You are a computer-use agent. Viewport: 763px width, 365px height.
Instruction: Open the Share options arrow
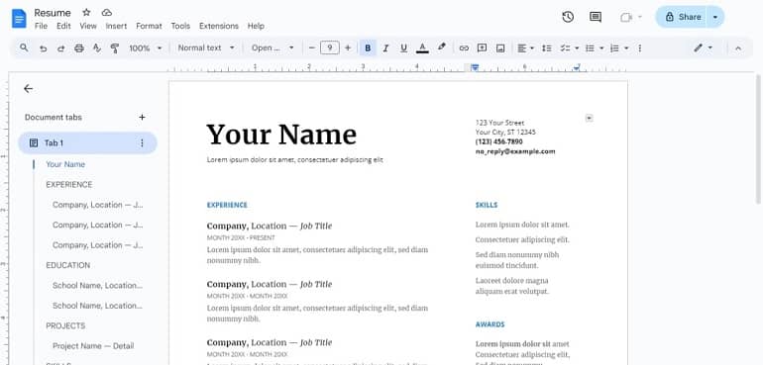(x=714, y=17)
